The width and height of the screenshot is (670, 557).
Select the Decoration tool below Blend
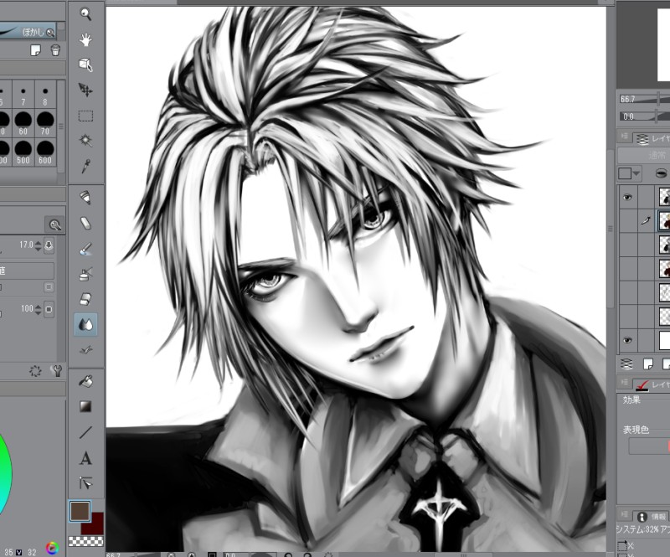[86, 349]
